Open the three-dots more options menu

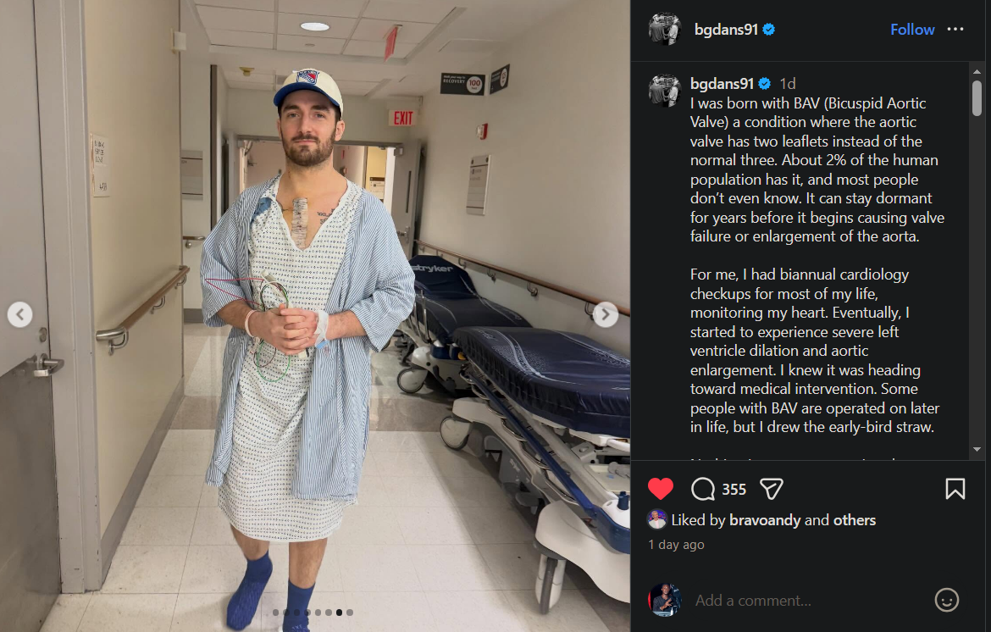955,29
